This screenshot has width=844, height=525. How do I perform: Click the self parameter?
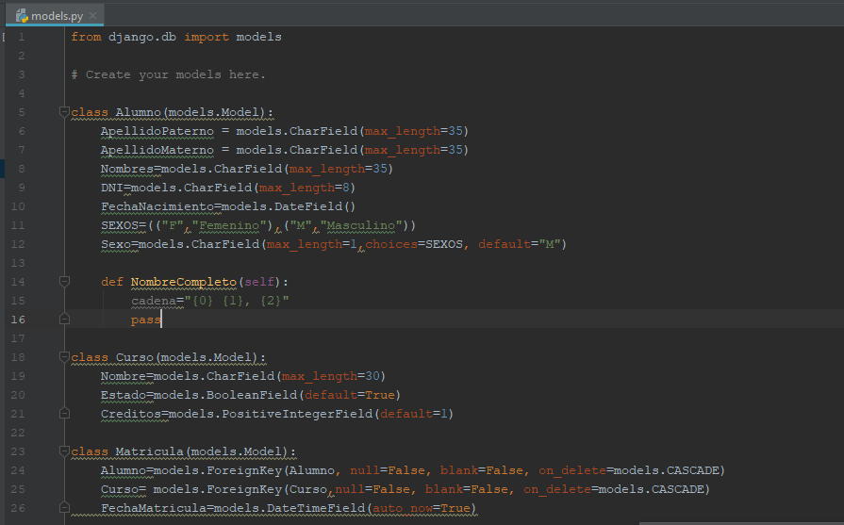point(259,281)
